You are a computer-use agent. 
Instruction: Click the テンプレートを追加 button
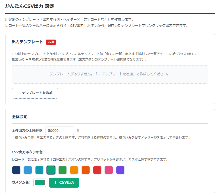coord(35,93)
